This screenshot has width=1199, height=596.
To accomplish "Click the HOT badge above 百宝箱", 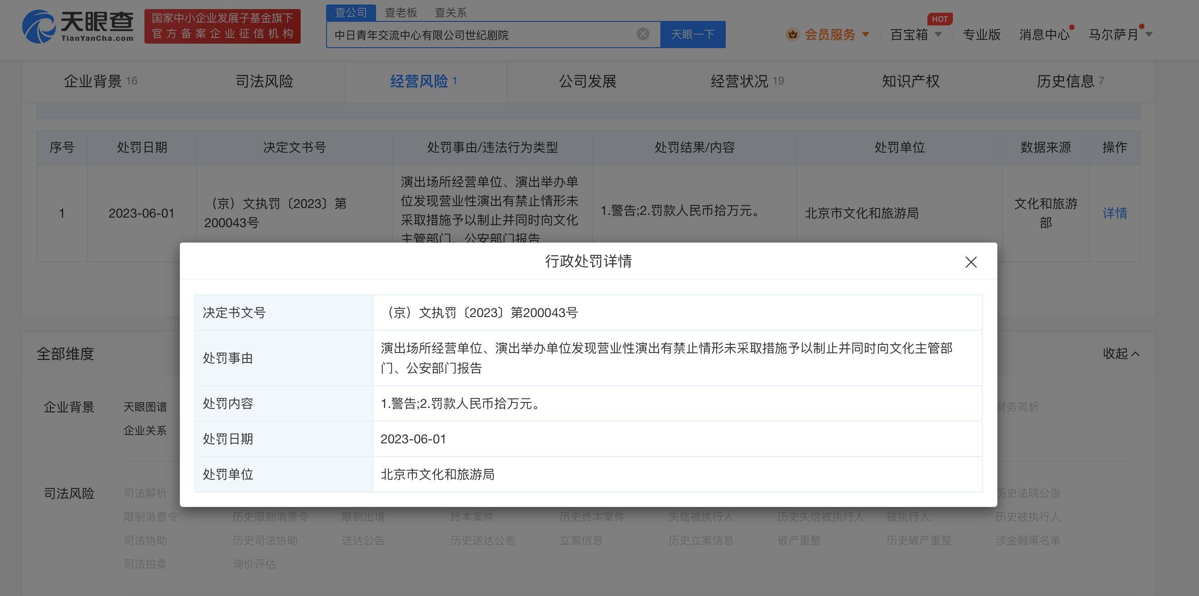I will click(x=940, y=19).
